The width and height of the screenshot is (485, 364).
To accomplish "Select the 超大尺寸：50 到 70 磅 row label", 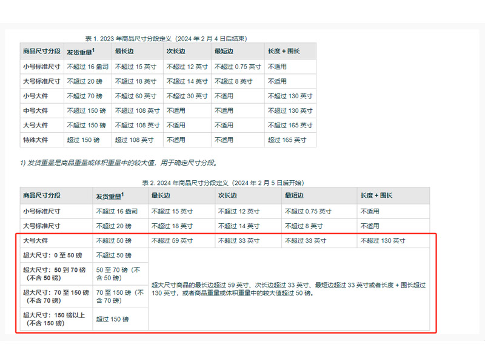I will tap(54, 274).
